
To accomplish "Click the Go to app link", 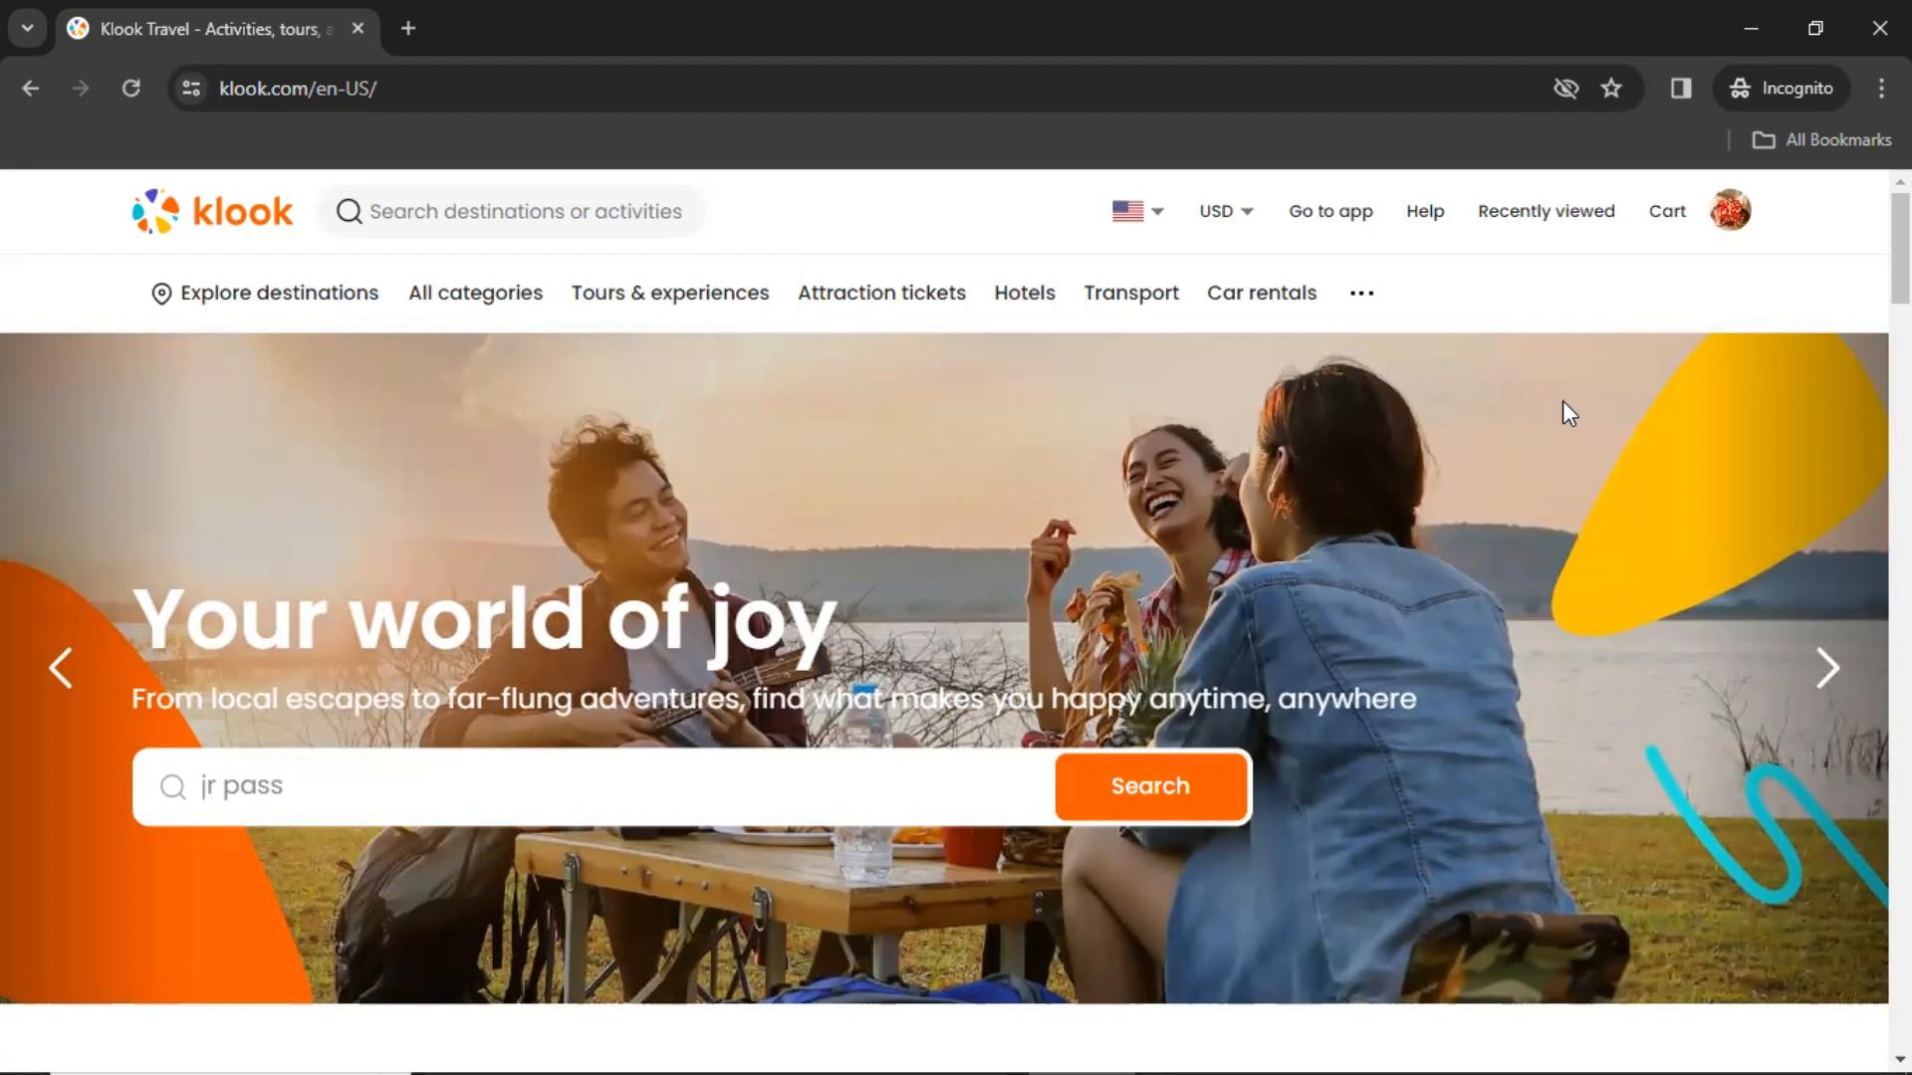I will (1330, 210).
